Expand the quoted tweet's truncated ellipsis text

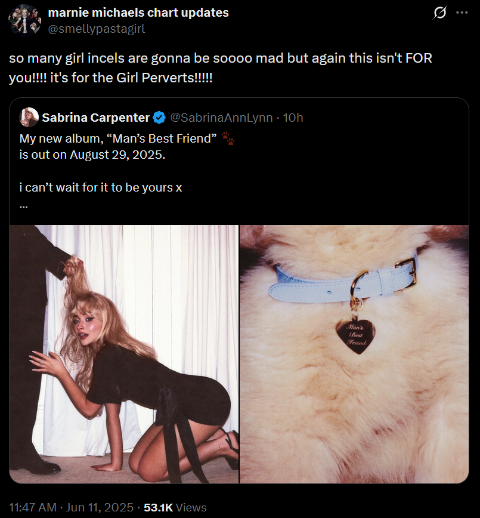point(24,206)
